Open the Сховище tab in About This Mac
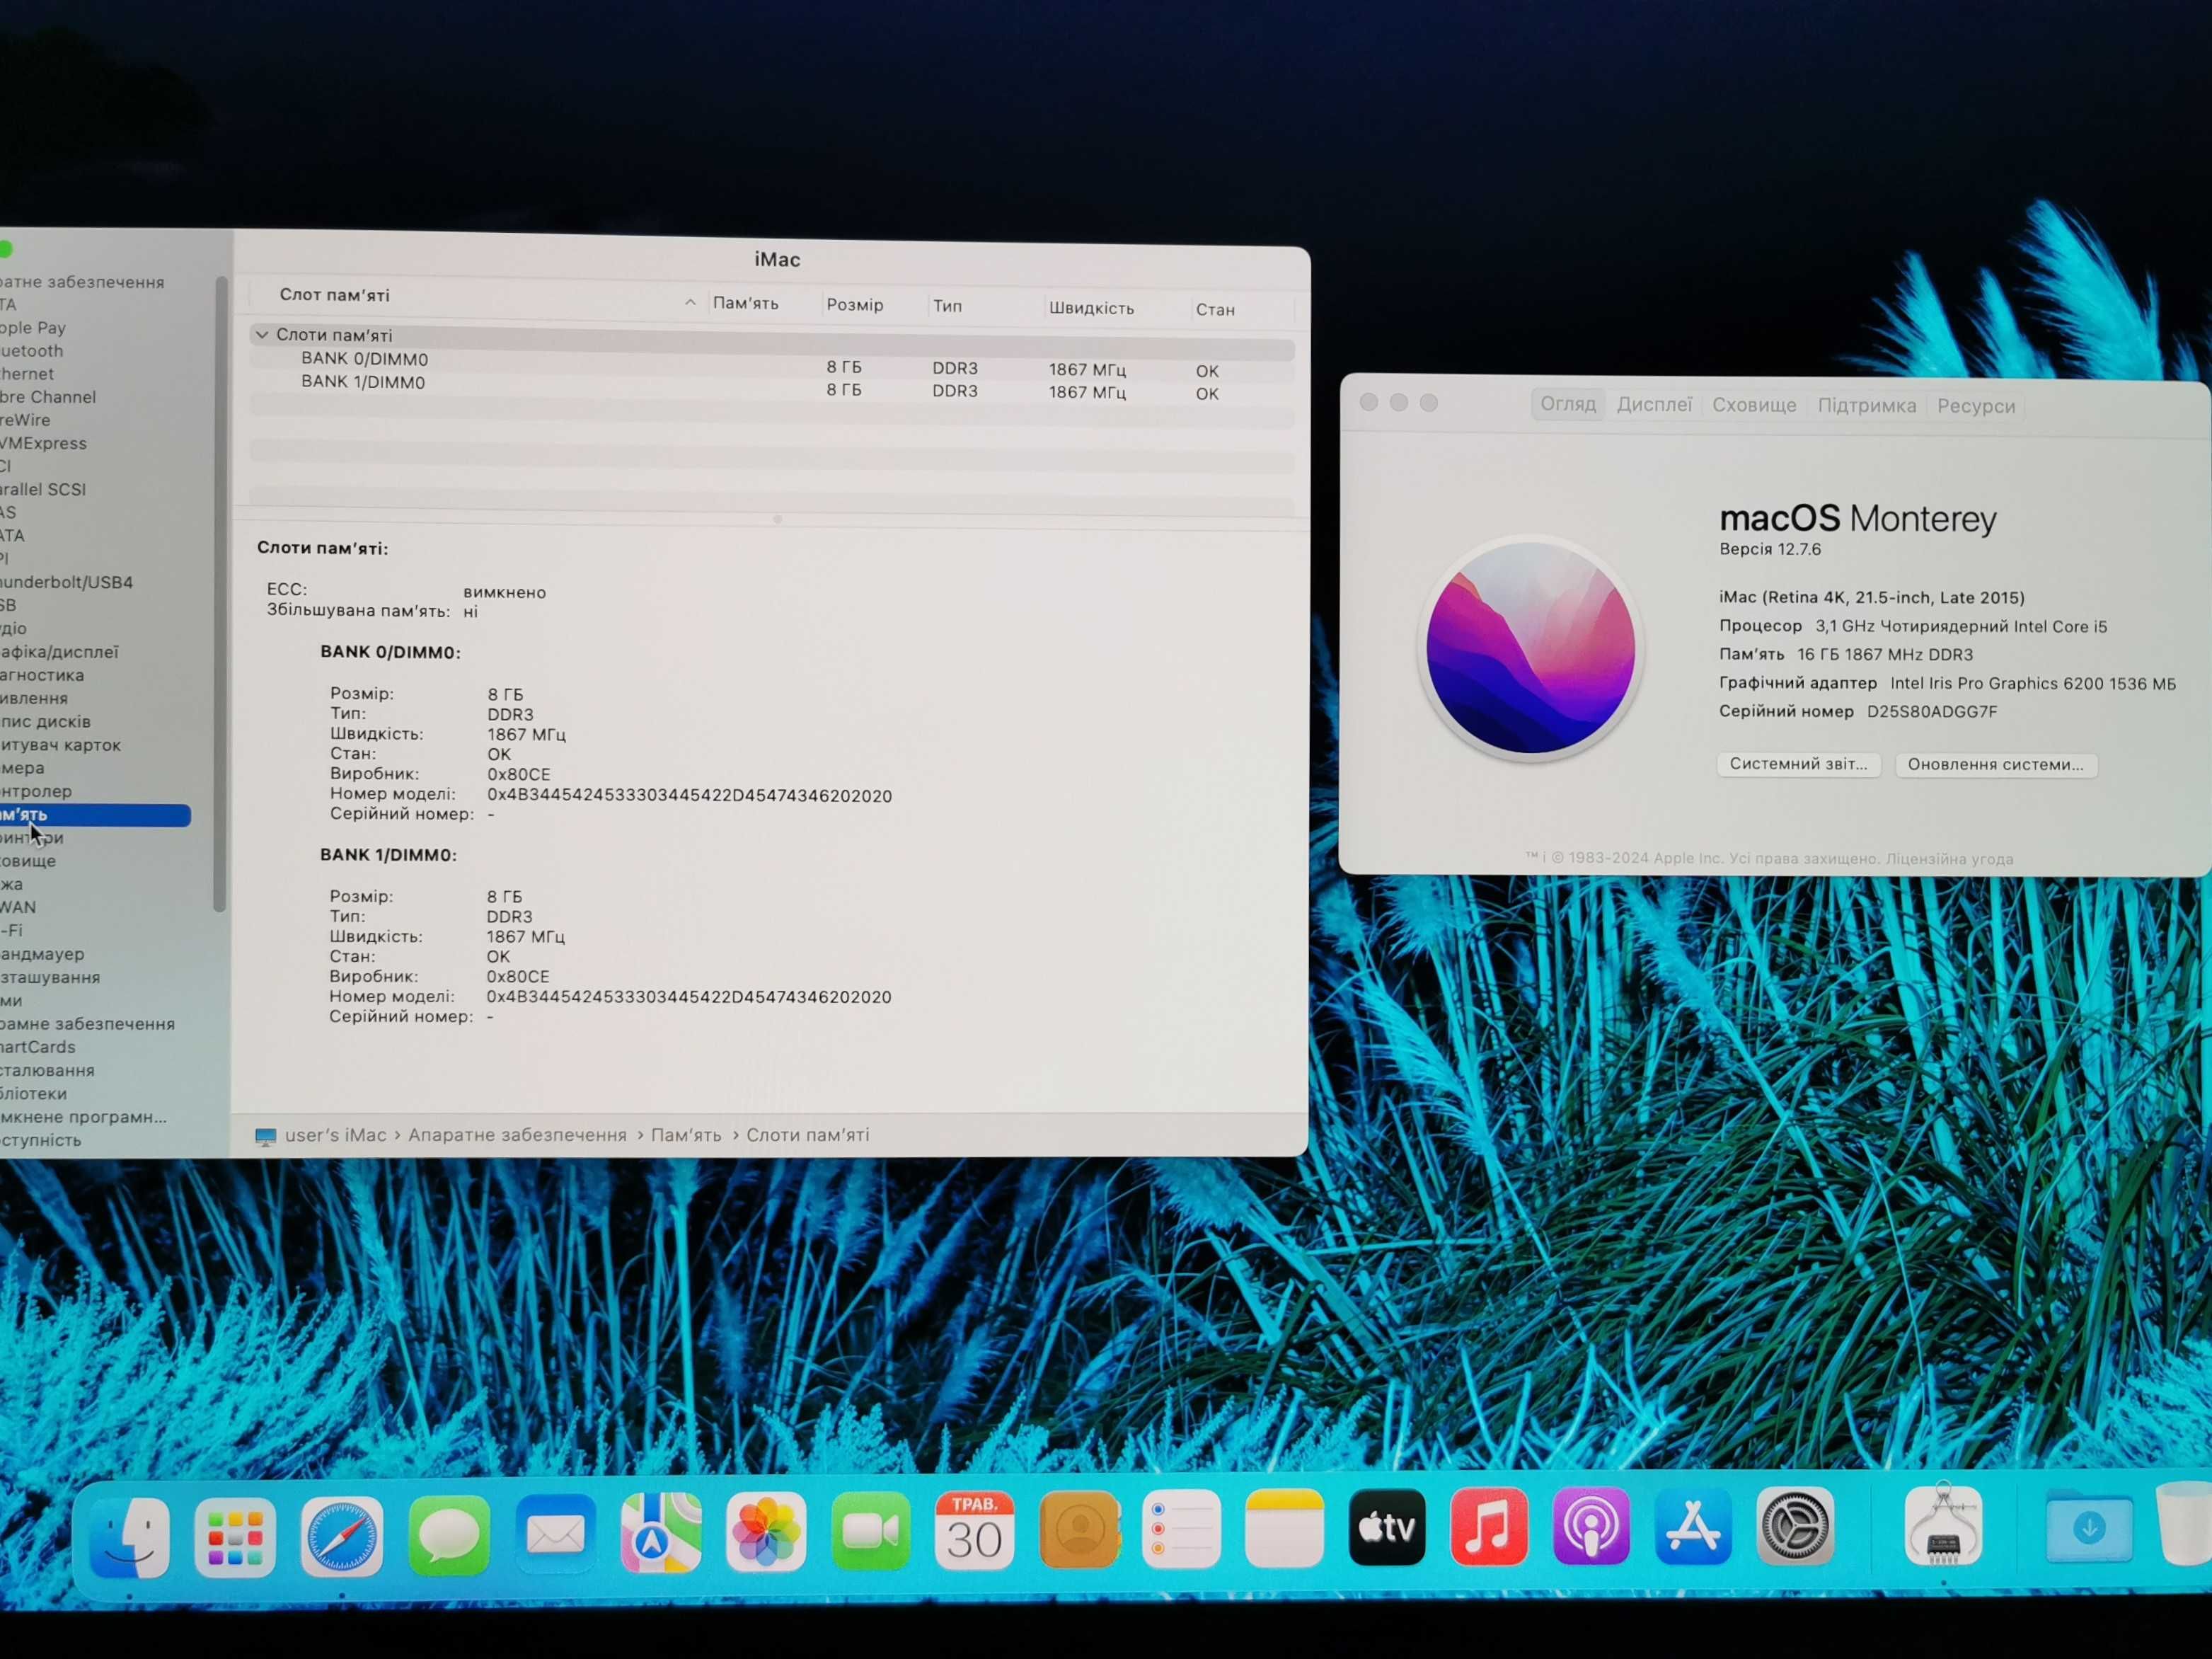This screenshot has width=2212, height=1659. coord(1754,405)
